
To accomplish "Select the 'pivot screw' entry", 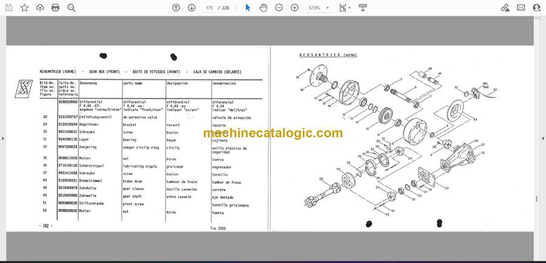I will click(x=133, y=204).
